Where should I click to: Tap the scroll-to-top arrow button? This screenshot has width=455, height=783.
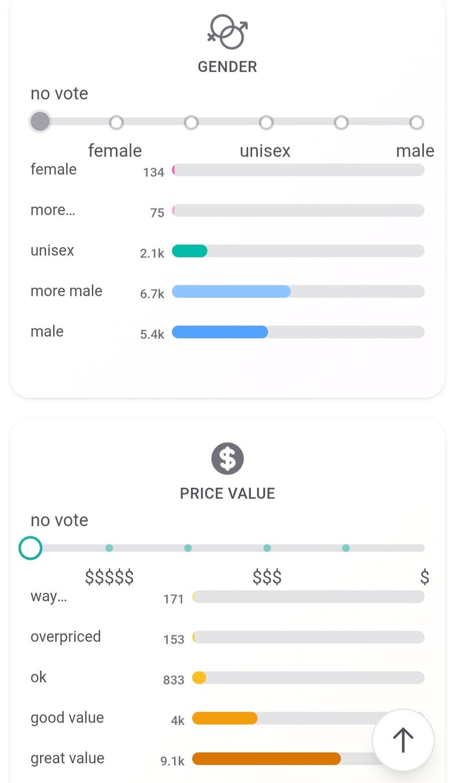[403, 740]
